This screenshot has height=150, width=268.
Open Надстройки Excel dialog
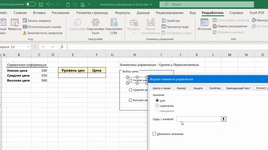(x=95, y=27)
